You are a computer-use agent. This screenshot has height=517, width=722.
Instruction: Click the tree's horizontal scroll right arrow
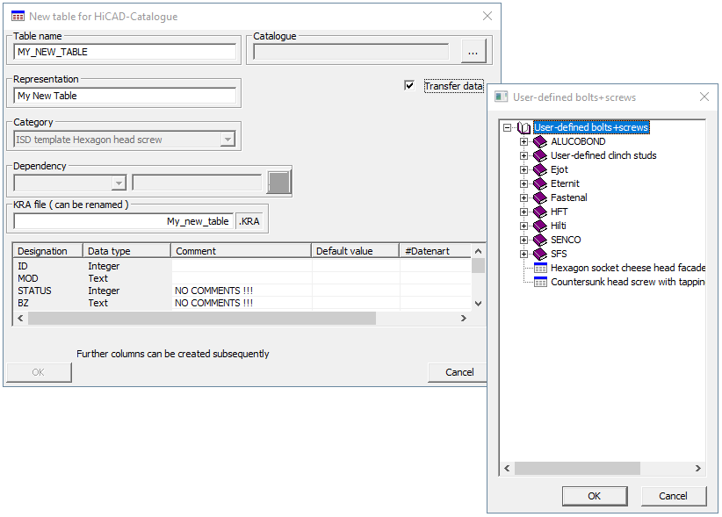[698, 468]
